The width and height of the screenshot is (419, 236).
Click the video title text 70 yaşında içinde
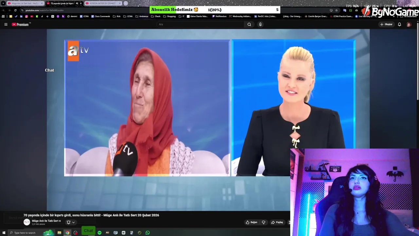point(91,215)
